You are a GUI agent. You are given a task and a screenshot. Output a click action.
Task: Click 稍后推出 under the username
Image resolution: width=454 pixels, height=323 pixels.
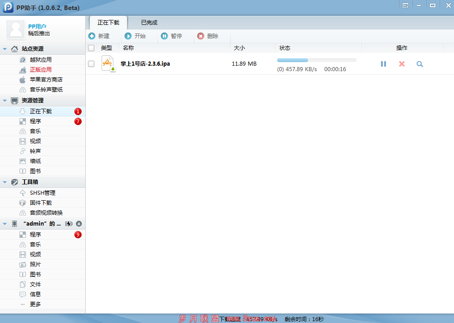click(39, 34)
